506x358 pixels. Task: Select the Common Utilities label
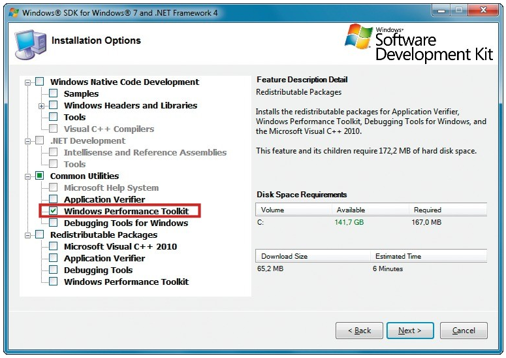point(84,176)
